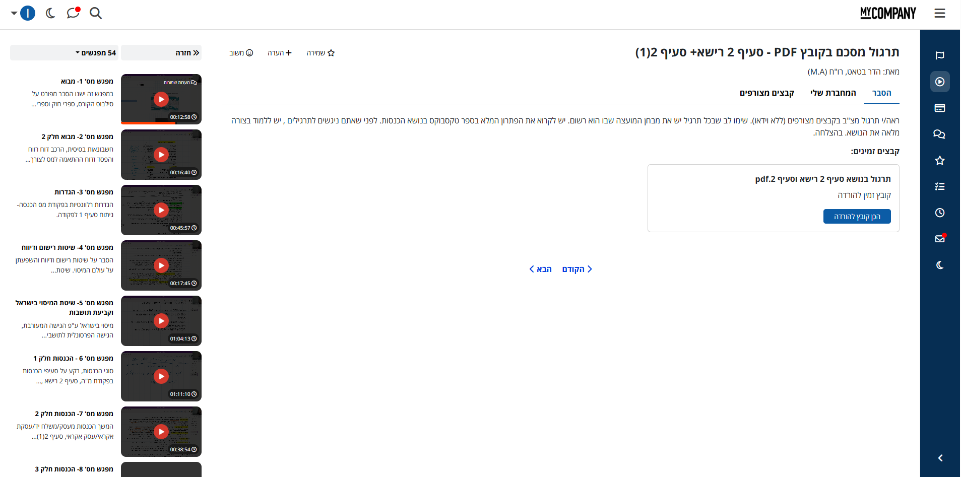
Task: Switch to the קבצים מצורפים tab
Action: coord(766,93)
